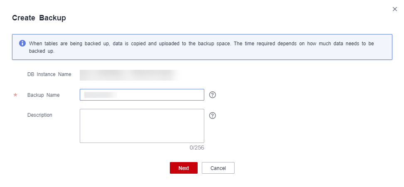Click the 0/256 character counter

pos(197,148)
